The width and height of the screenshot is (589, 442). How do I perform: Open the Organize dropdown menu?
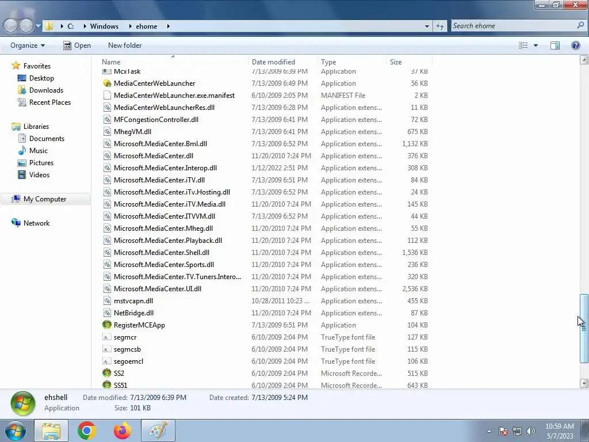[x=28, y=45]
